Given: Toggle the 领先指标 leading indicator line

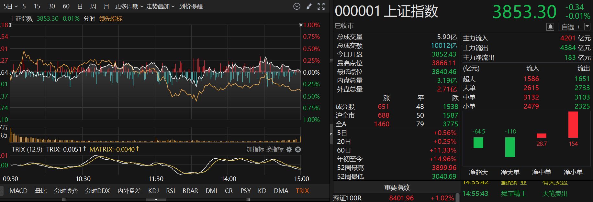Looking at the screenshot, I should 111,19.
